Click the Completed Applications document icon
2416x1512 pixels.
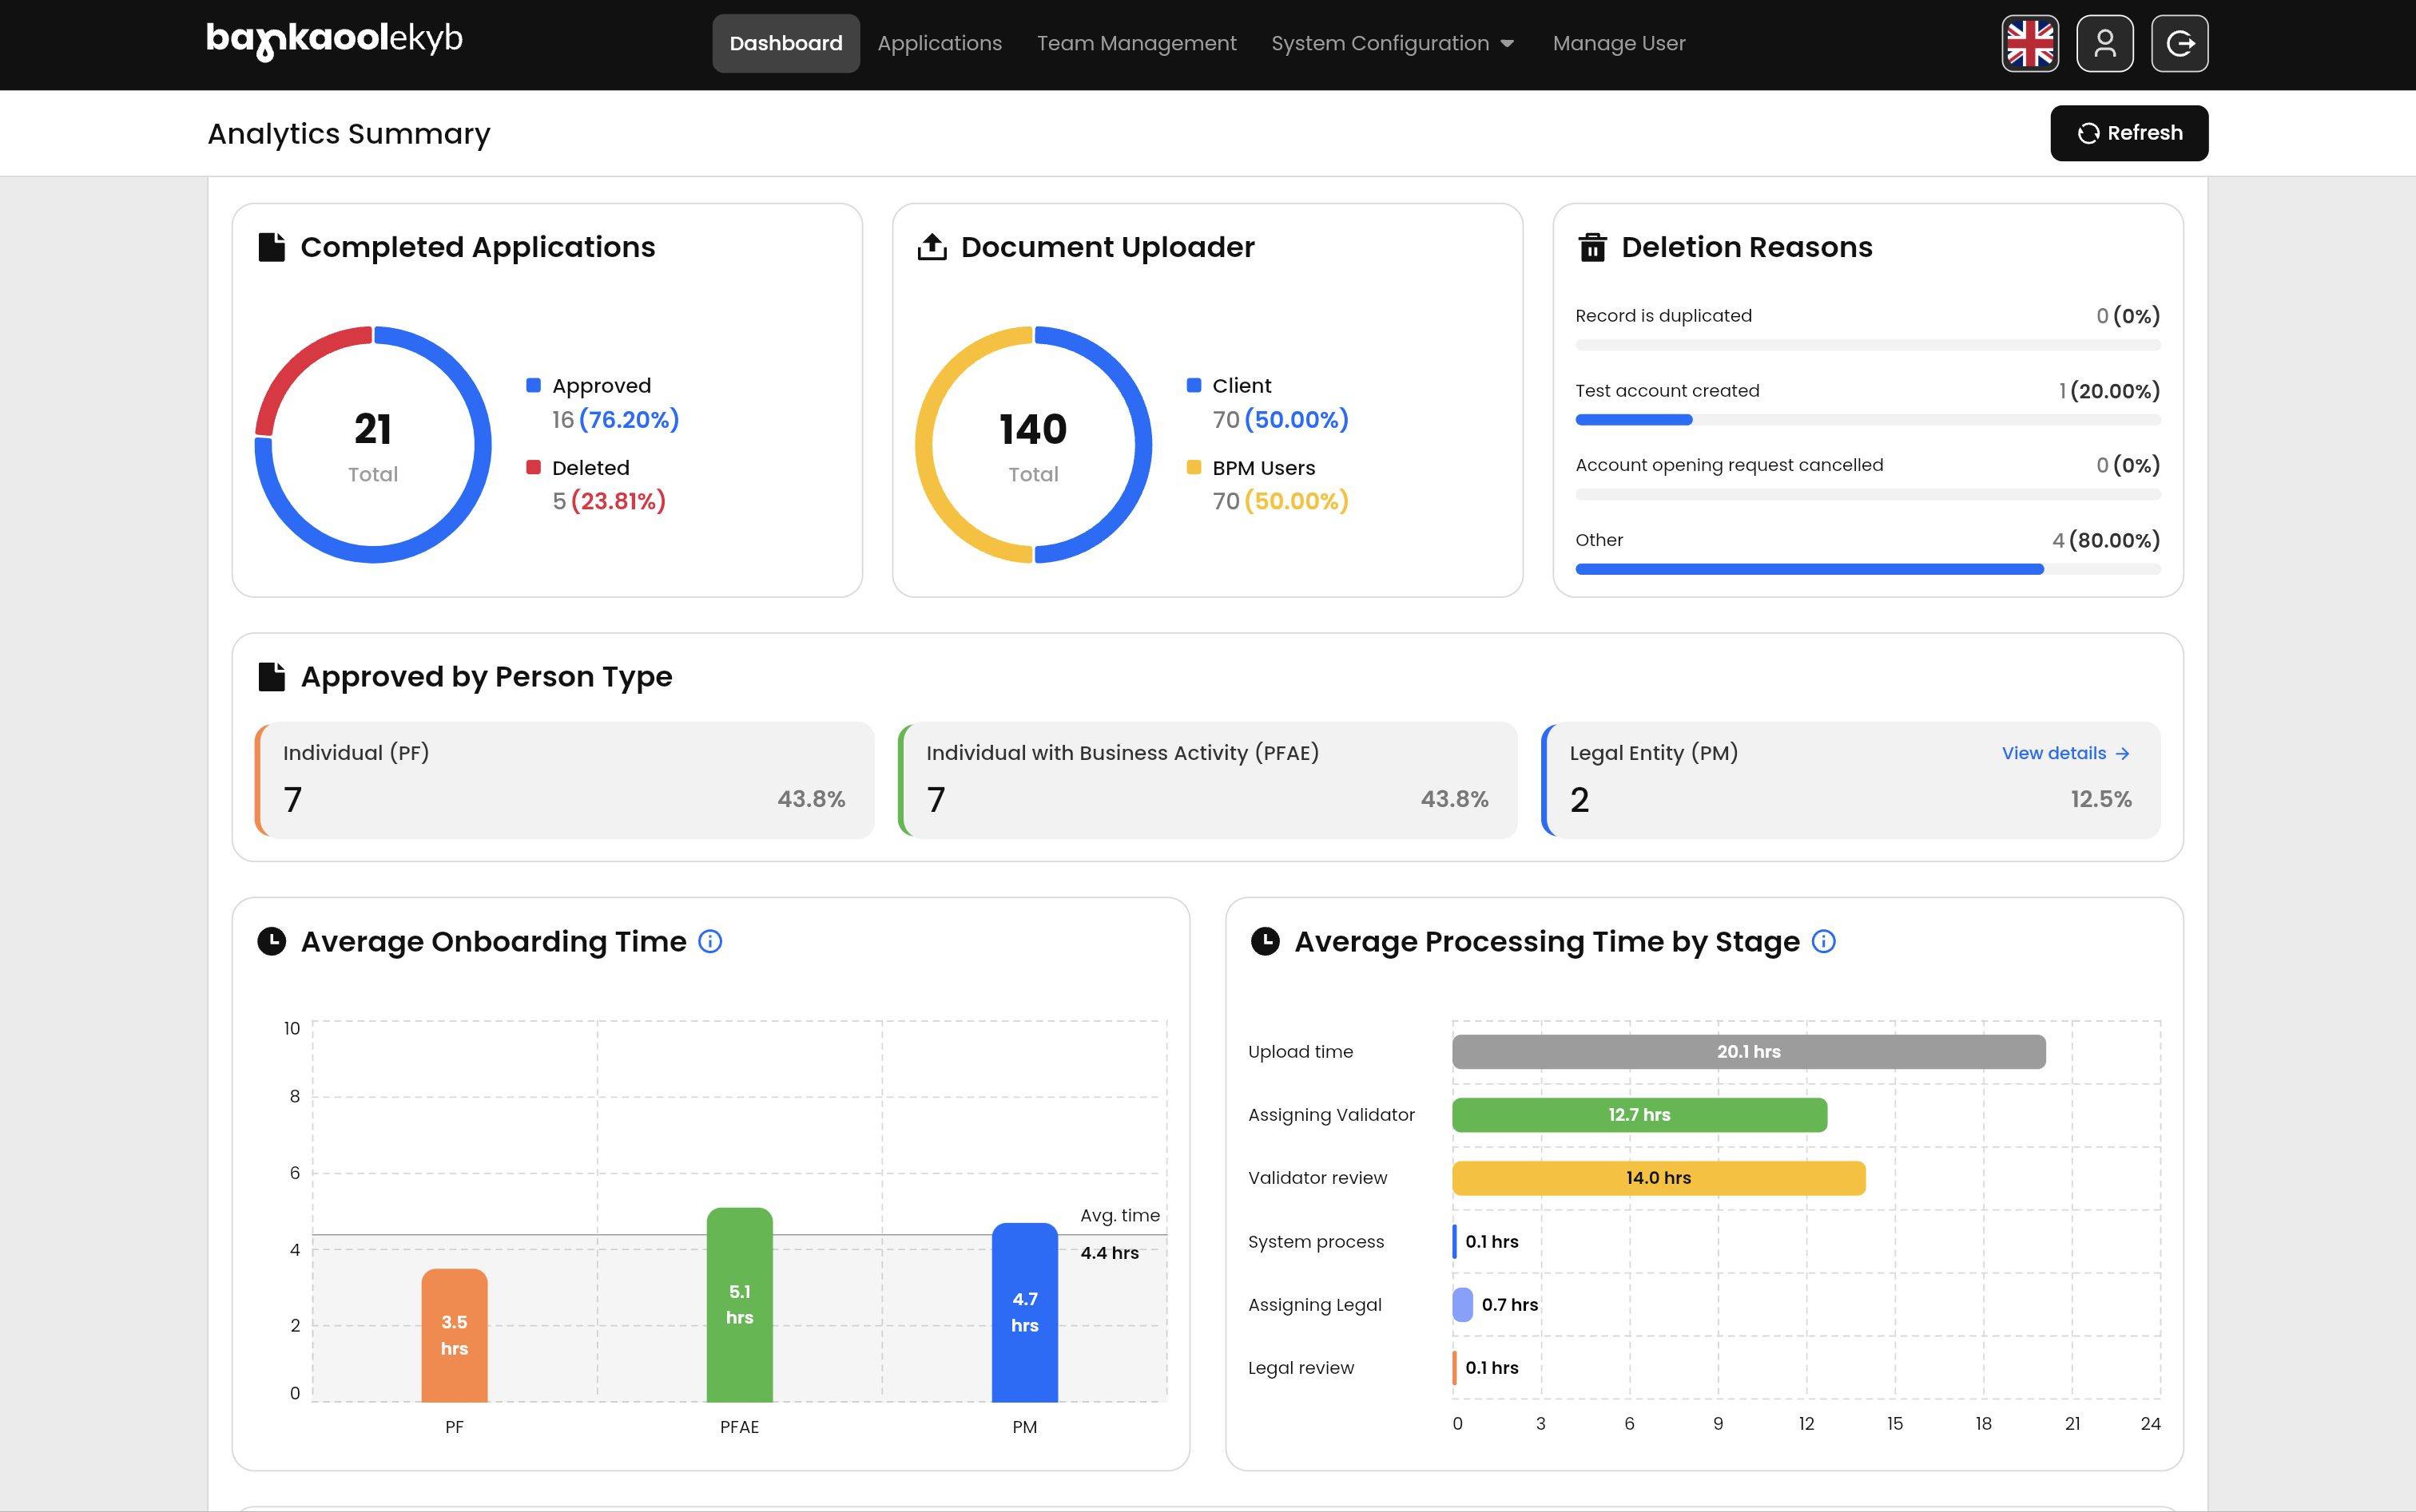click(x=271, y=247)
